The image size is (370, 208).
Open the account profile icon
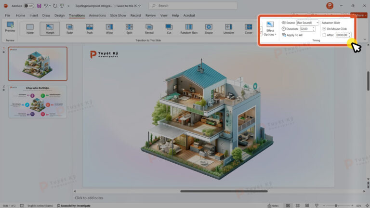[330, 6]
